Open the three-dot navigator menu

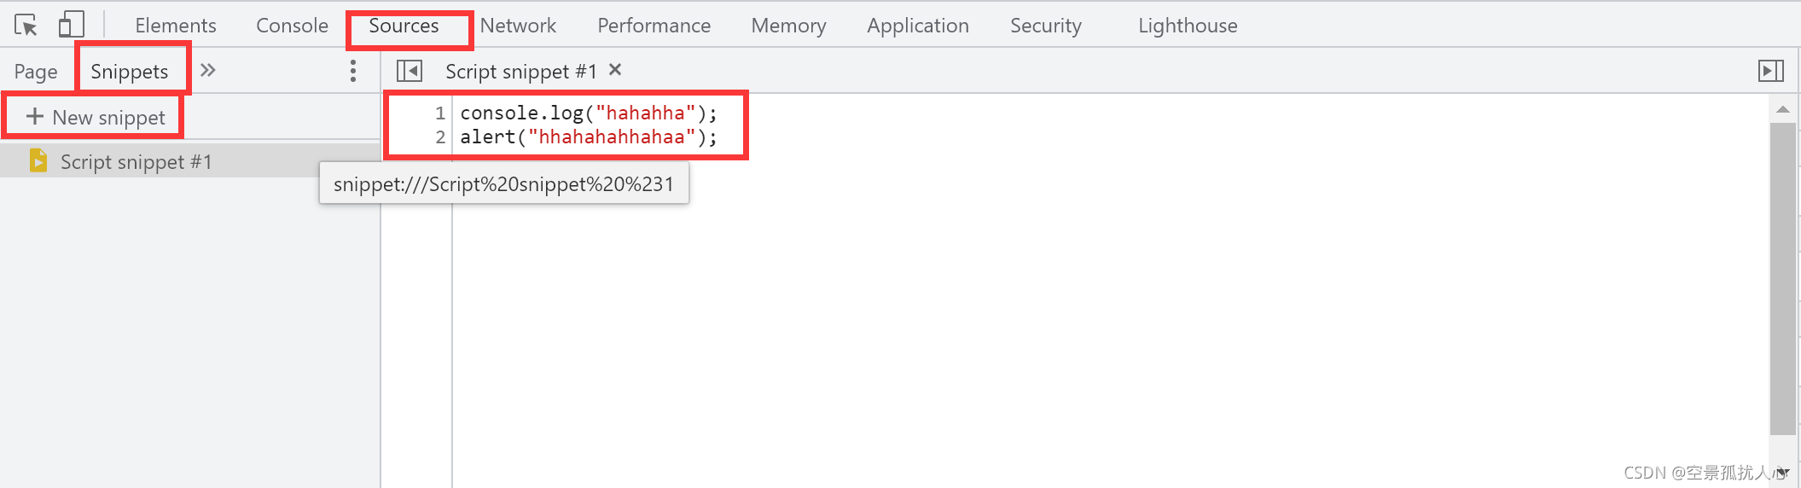352,71
